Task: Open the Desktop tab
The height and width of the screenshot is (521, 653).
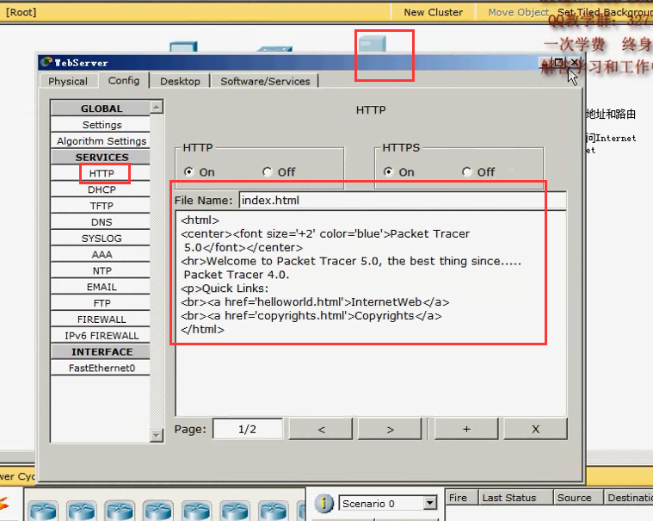Action: tap(180, 81)
